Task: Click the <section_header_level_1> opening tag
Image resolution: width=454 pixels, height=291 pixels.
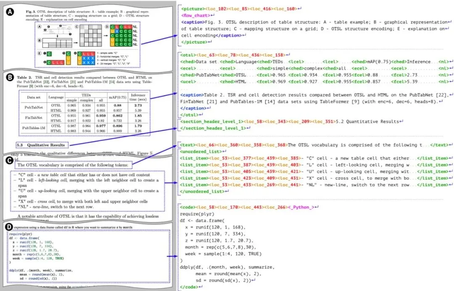Action: coord(211,121)
